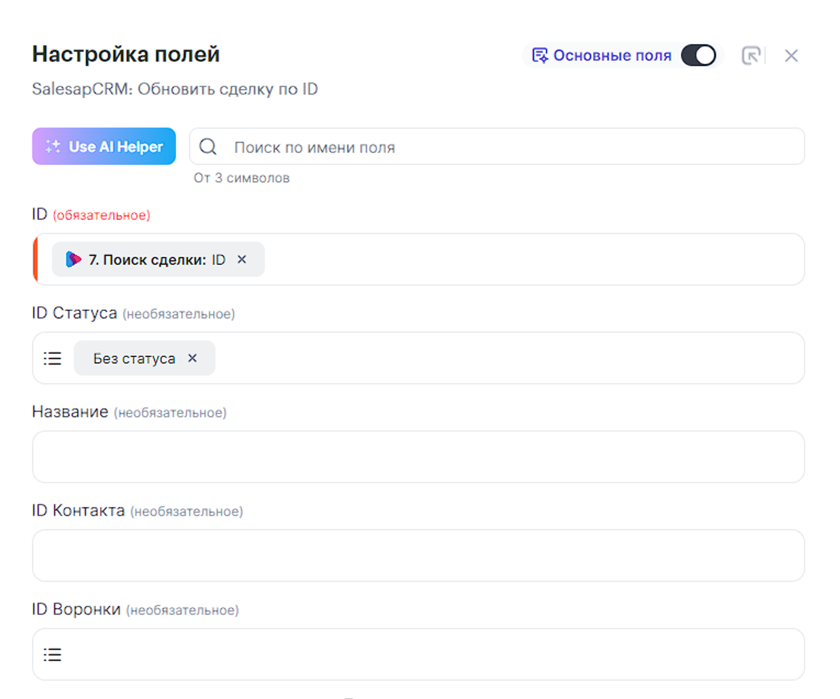Remove the Без статуса value
Screen dimensions: 840x699
tap(192, 358)
